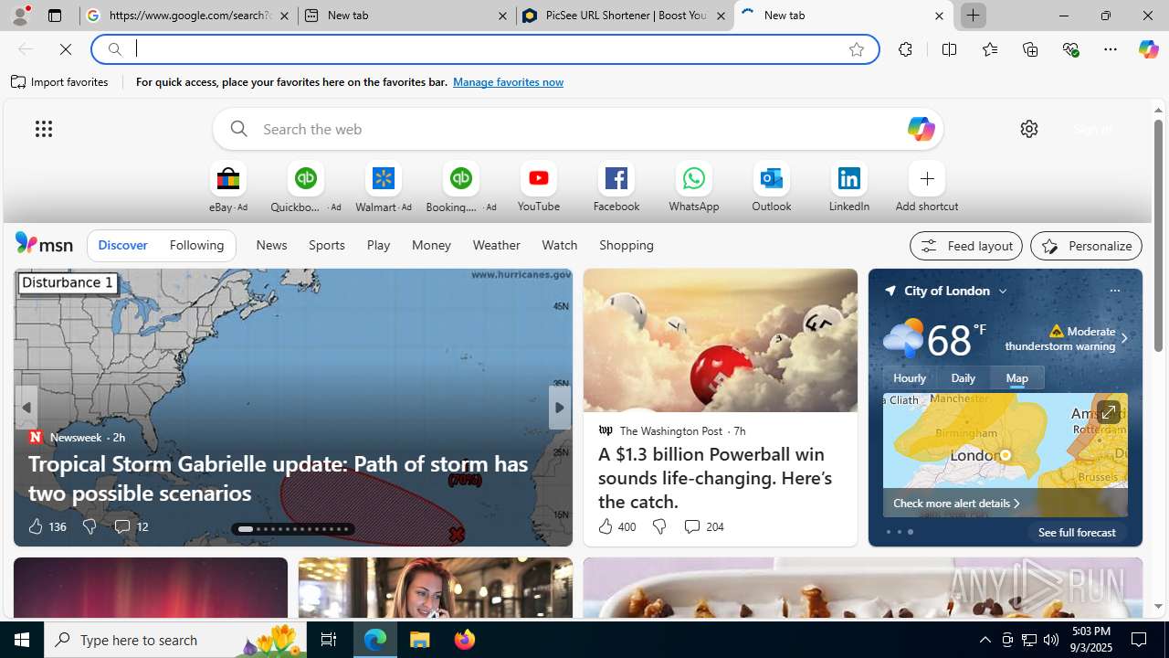
Task: Open Edge Settings and more menu
Action: [x=1111, y=49]
